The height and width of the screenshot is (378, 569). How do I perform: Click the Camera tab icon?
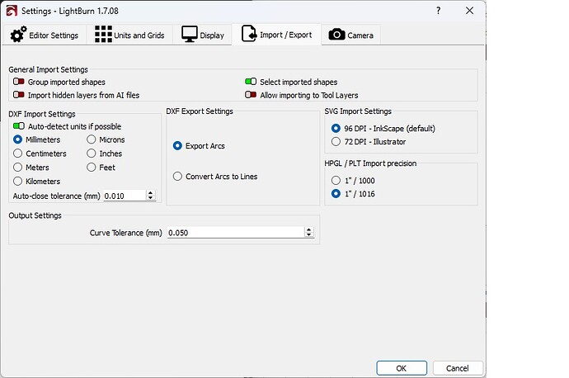(336, 35)
